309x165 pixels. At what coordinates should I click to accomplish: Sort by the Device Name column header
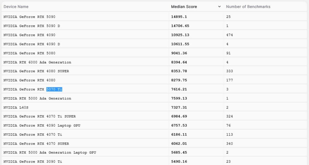click(x=16, y=6)
